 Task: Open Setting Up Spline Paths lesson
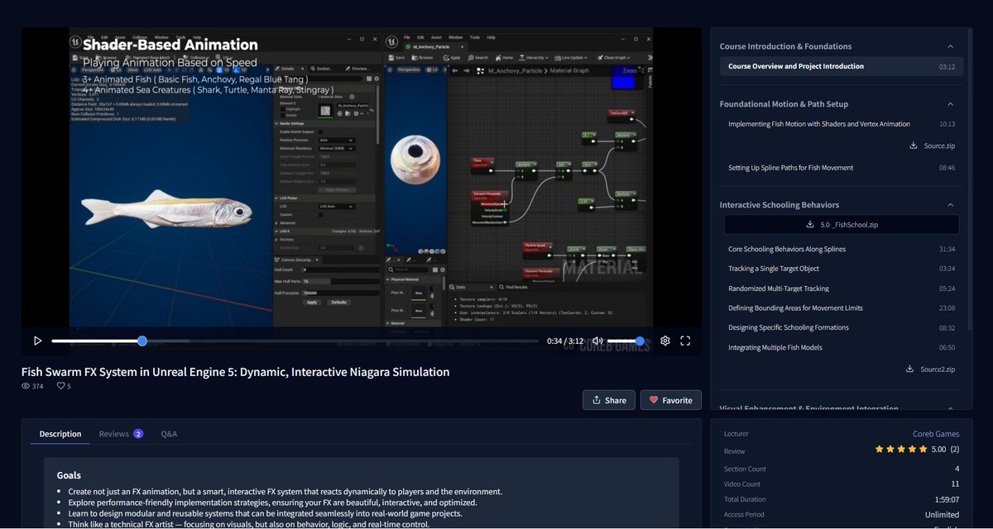842,168
